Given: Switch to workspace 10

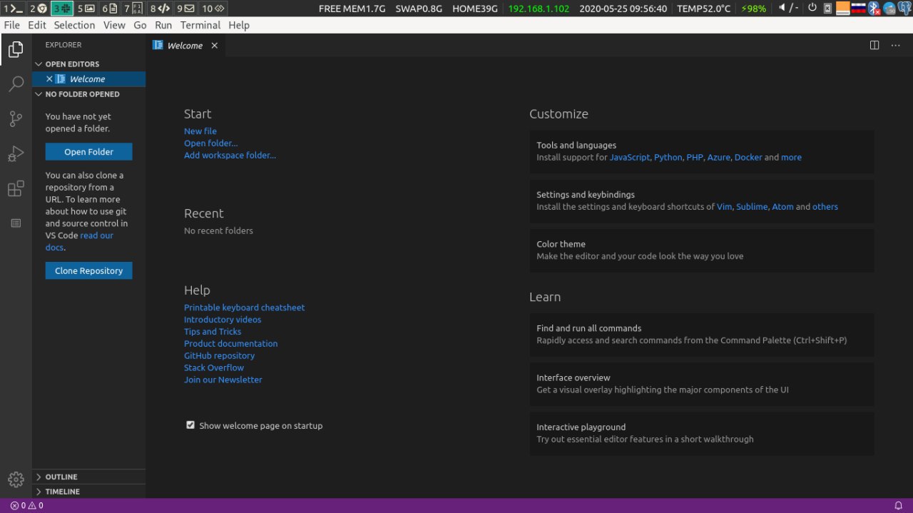Looking at the screenshot, I should 213,9.
